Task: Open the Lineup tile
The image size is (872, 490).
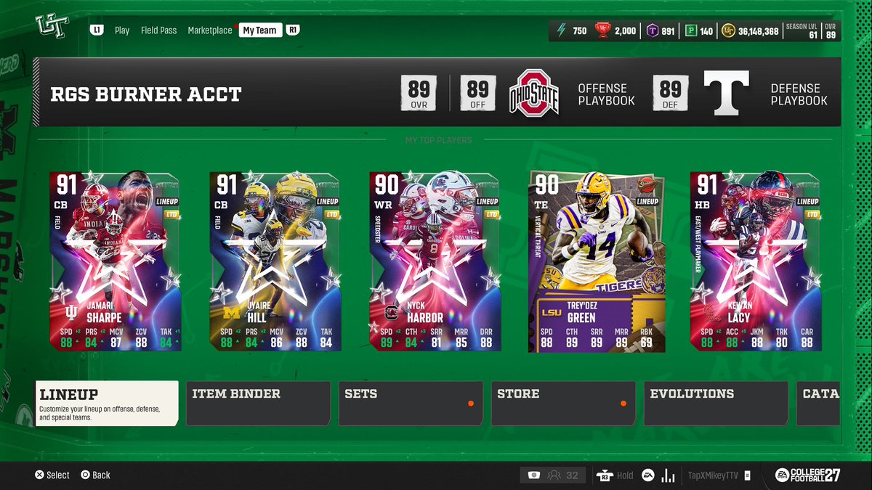Action: [x=107, y=403]
